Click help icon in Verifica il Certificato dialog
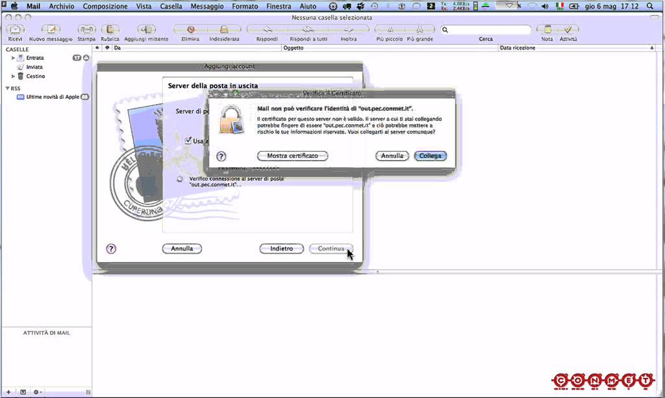Image resolution: width=665 pixels, height=398 pixels. (221, 156)
